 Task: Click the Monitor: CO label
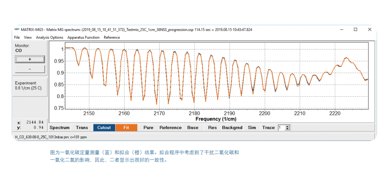[x=22, y=48]
